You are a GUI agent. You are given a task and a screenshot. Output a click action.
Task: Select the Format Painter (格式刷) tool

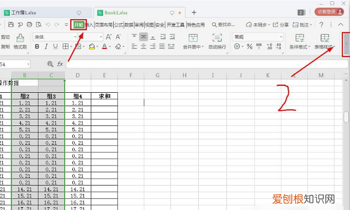pos(20,41)
